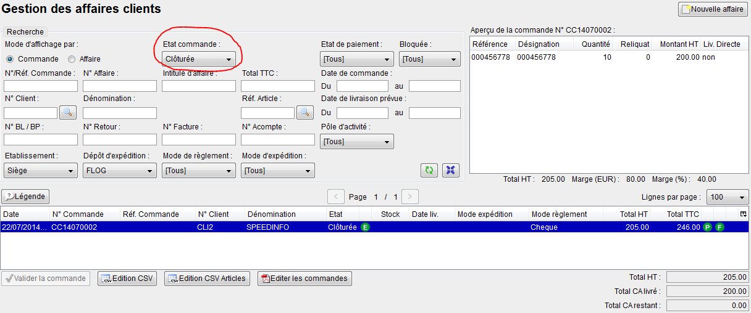This screenshot has height=313, width=751.
Task: Click the blue reset filters icon
Action: tap(451, 170)
